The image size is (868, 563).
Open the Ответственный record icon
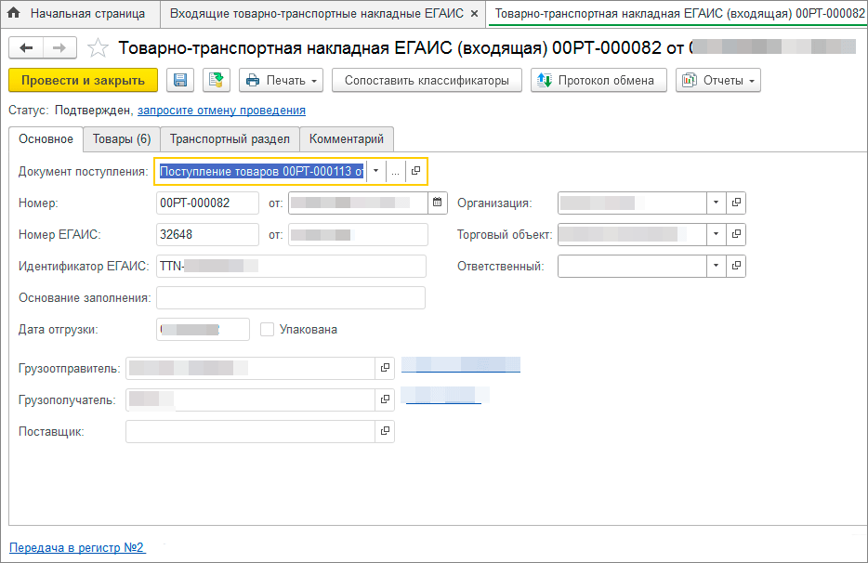tap(736, 266)
